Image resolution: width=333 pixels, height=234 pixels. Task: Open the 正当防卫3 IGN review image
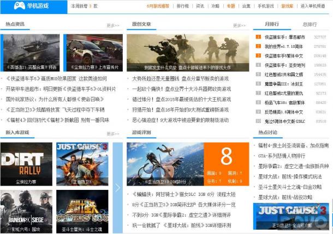[x=165, y=164]
